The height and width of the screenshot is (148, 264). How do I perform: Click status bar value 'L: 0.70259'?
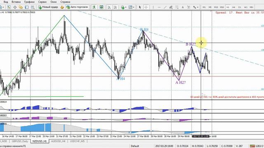(x=212, y=146)
